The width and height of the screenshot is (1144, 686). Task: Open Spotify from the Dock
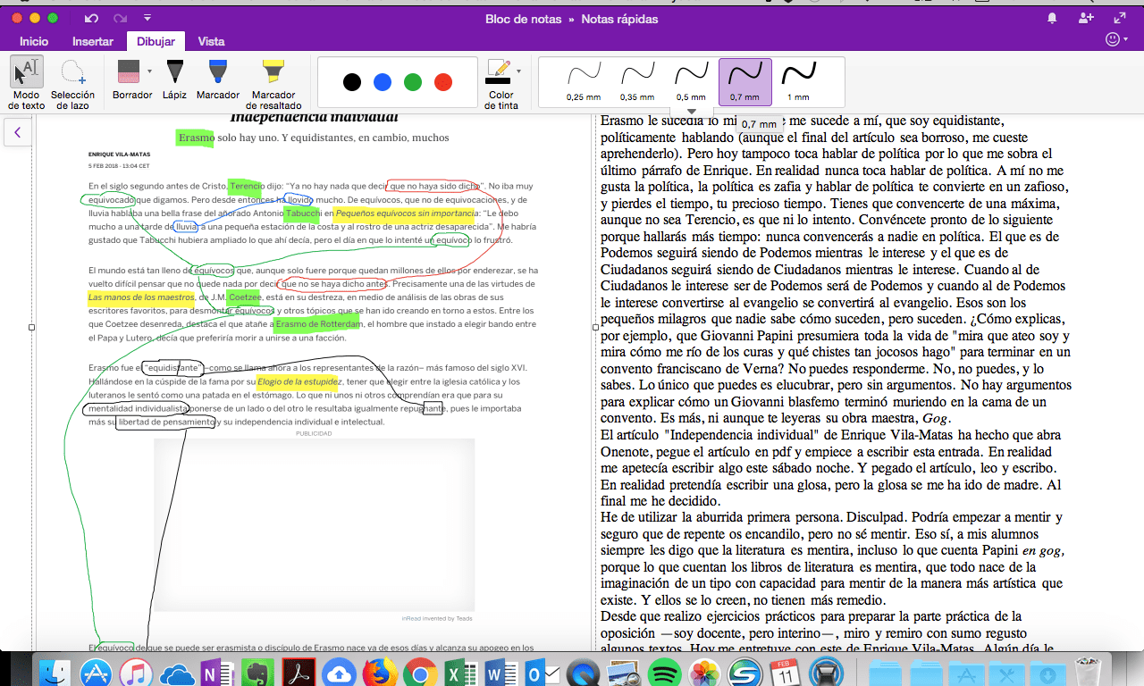(664, 672)
